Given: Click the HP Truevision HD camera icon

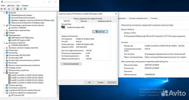Looking at the screenshot, I should pyautogui.click(x=9, y=95).
